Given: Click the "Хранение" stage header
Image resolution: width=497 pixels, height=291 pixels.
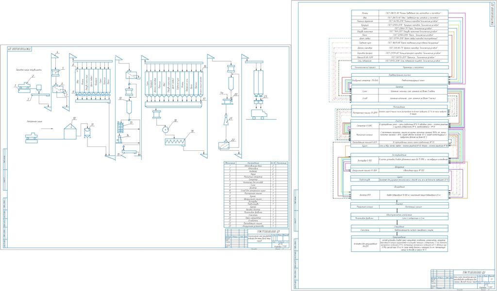Looking at the screenshot, I should point(400,86).
